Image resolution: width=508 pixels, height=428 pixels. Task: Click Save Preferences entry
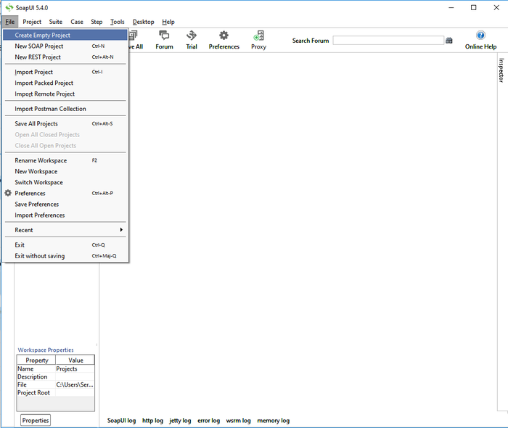tap(65, 205)
